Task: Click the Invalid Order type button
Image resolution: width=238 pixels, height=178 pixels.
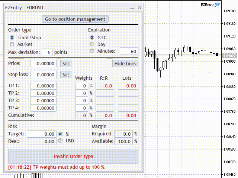Action: 73,156
